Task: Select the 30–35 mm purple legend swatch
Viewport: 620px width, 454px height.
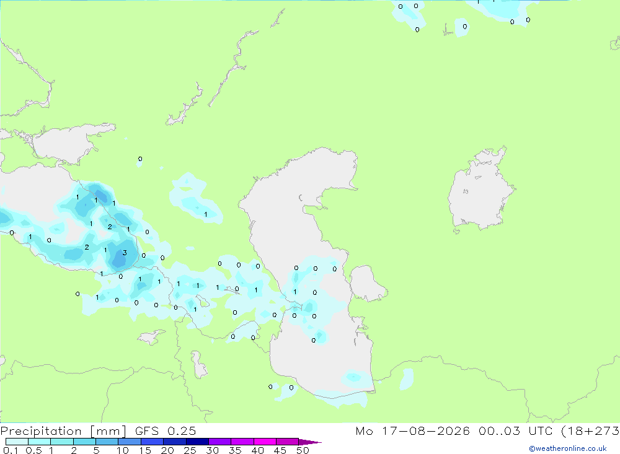Action: coord(220,442)
